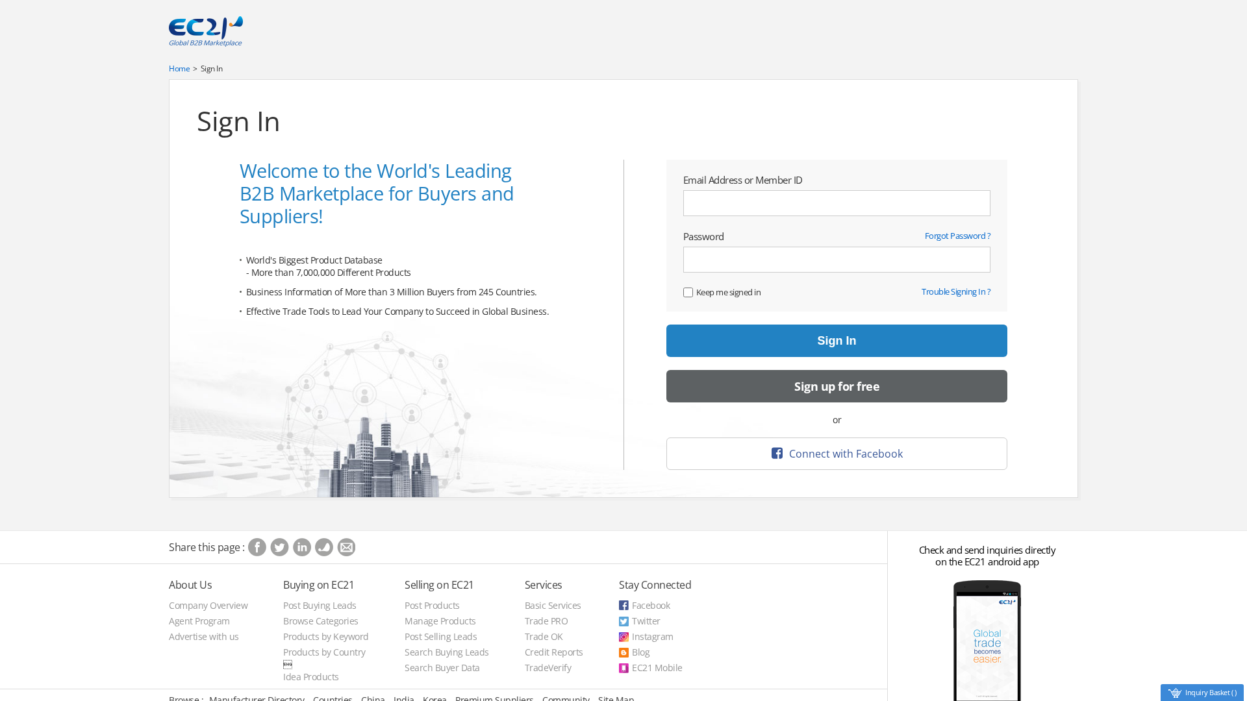The height and width of the screenshot is (701, 1247).
Task: Open Trade OK link
Action: click(x=544, y=637)
